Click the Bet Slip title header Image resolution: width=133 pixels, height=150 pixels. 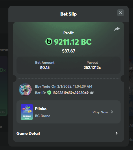coord(69,14)
